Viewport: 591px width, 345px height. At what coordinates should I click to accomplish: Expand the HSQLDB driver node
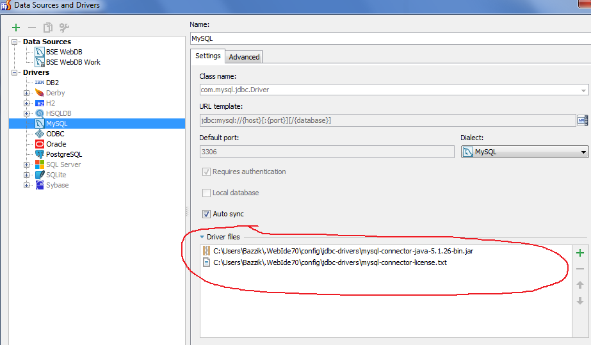26,113
